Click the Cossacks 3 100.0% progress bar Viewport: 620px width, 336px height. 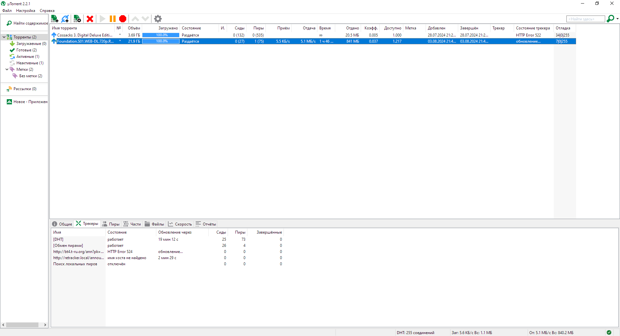[161, 35]
